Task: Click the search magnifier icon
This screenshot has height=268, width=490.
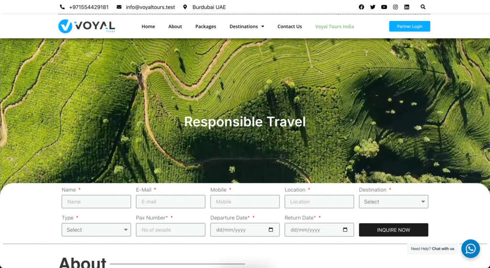Action: coord(423,7)
